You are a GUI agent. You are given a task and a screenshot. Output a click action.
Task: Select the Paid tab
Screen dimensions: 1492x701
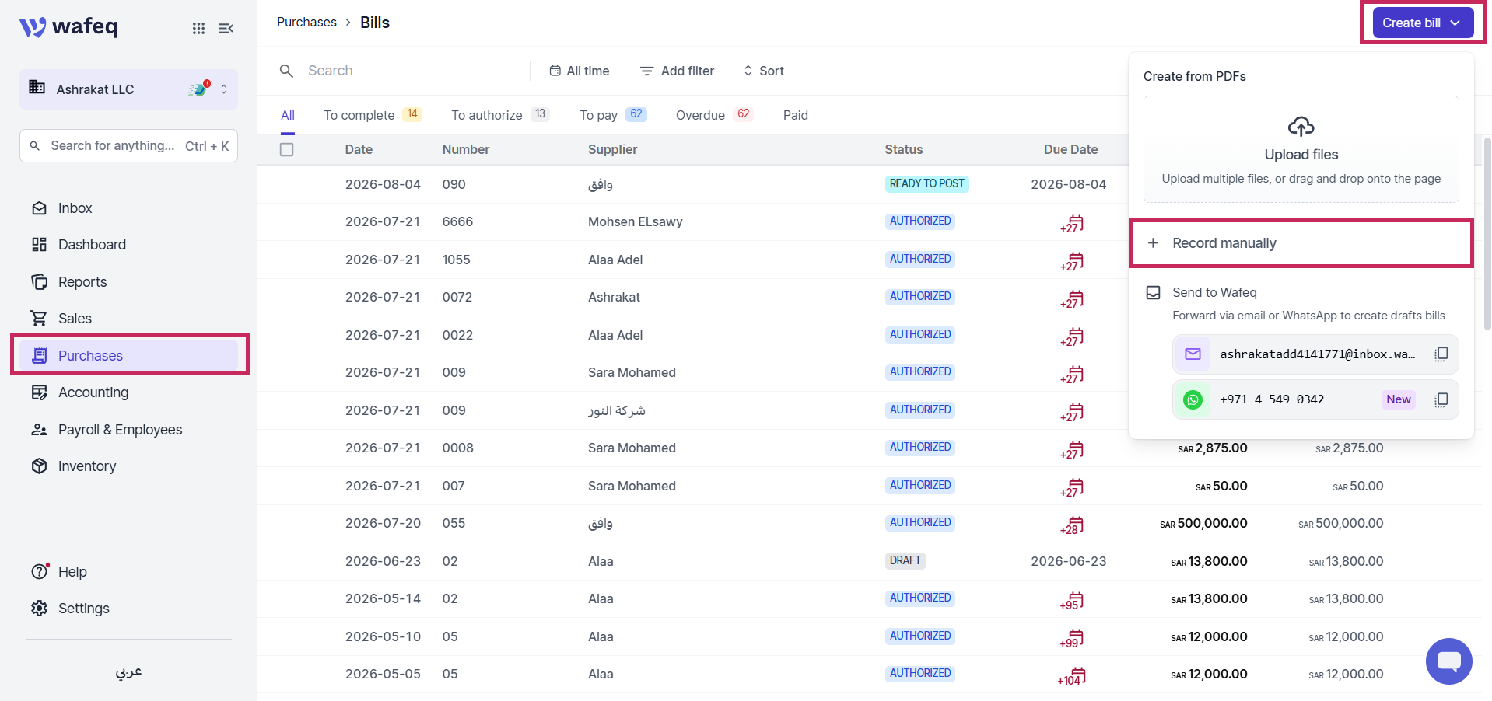(796, 115)
